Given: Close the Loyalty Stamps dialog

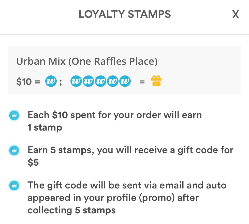Looking at the screenshot, I should point(236,15).
